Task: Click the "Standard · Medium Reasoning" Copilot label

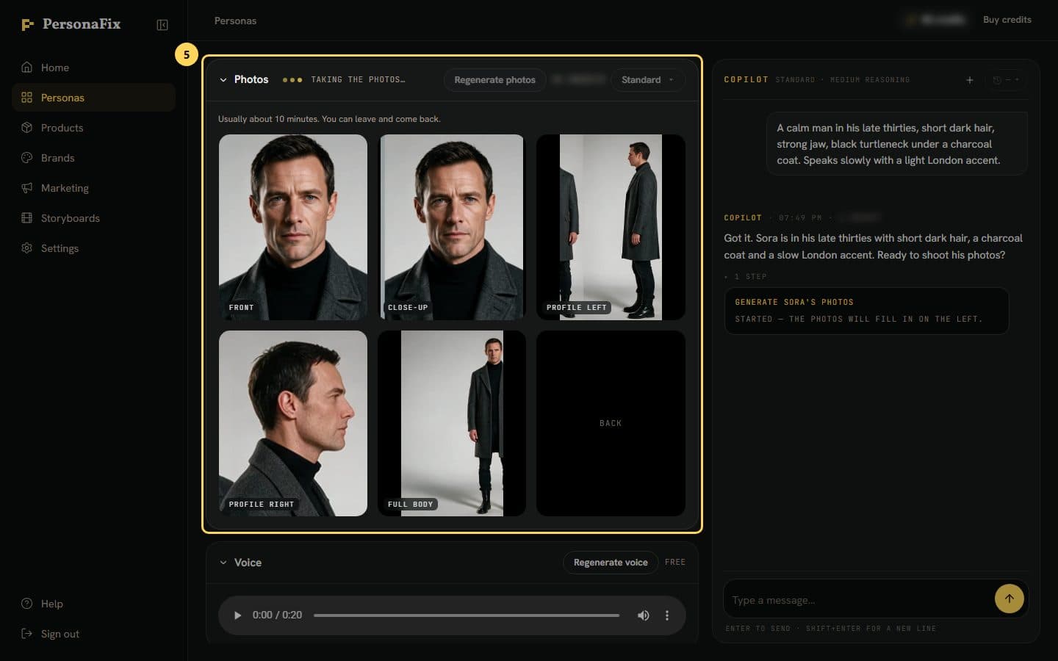Action: point(843,80)
